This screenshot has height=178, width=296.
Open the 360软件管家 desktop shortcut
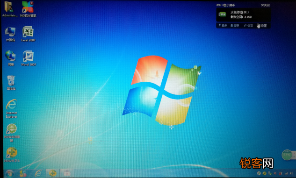(28, 9)
